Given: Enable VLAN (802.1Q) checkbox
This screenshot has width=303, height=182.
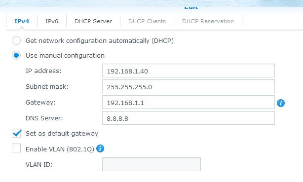Looking at the screenshot, I should (16, 148).
